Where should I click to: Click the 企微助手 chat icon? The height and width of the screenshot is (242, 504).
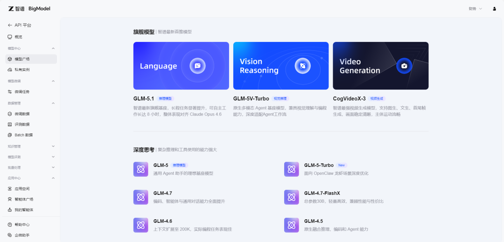coord(10,235)
